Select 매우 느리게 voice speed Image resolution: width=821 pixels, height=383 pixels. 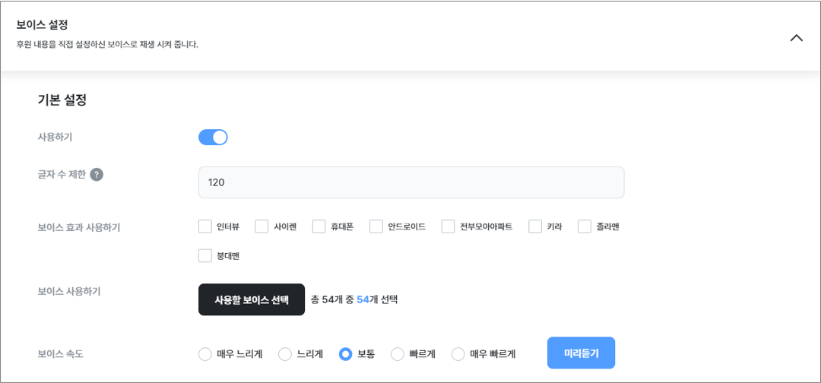tap(205, 354)
